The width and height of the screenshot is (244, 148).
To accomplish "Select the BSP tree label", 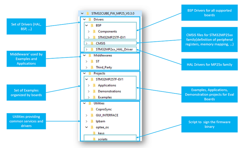I will (x=99, y=25).
